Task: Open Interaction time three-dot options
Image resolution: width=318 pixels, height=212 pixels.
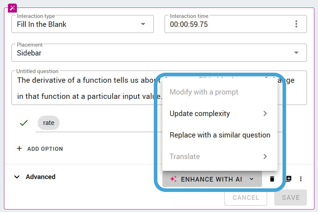Action: pos(296,24)
